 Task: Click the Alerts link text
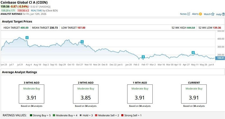(x=195, y=14)
